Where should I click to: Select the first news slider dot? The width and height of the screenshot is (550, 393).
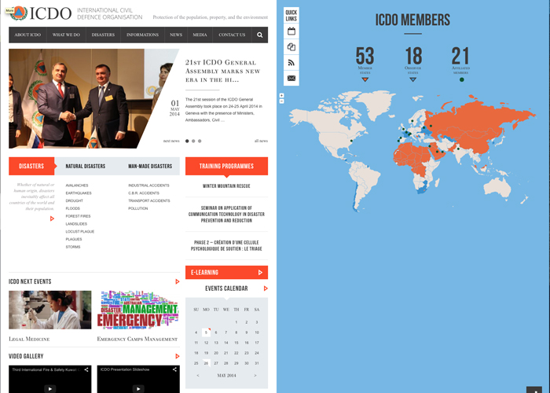pyautogui.click(x=187, y=141)
